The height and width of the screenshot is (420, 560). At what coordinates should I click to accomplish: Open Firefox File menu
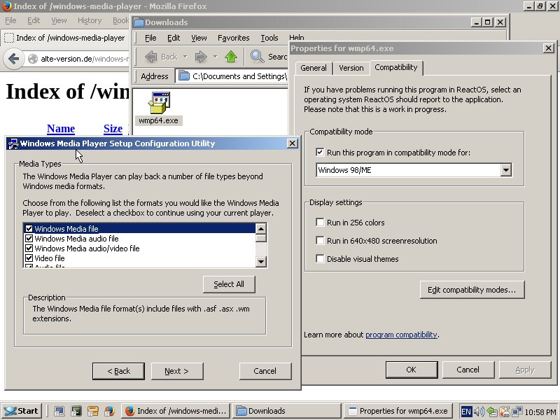pos(10,20)
